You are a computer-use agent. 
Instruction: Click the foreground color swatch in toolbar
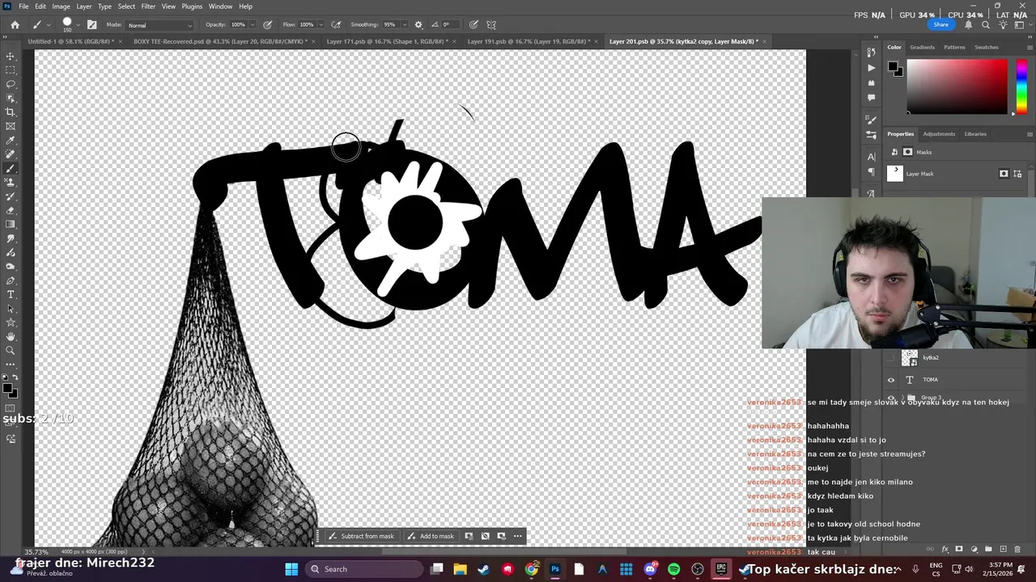tap(7, 389)
